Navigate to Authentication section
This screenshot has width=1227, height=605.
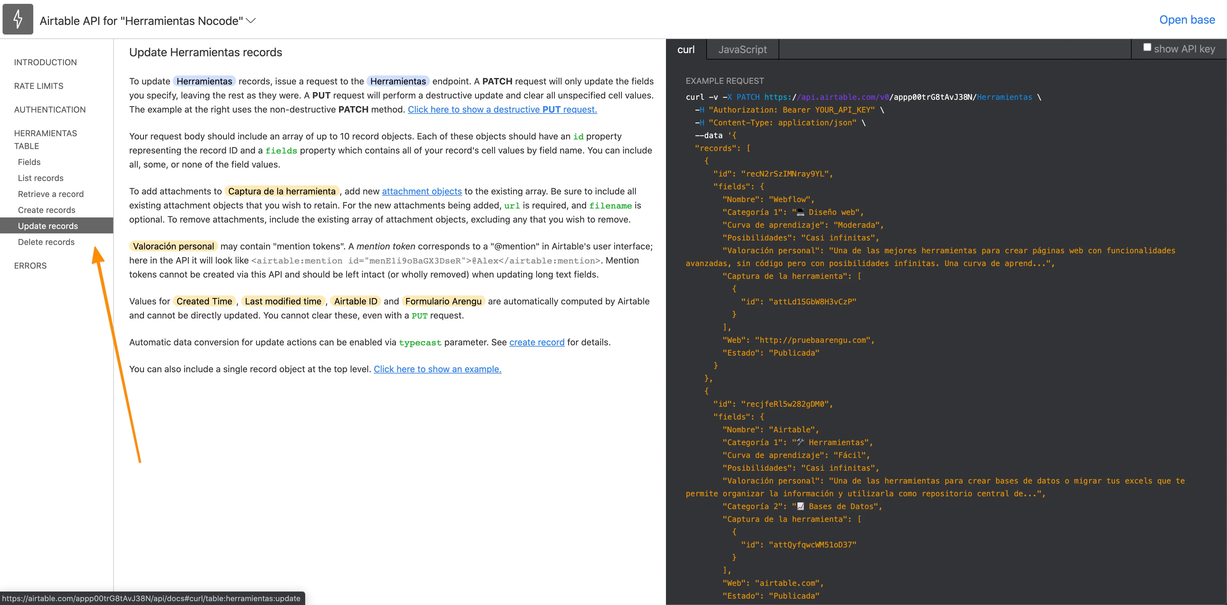point(50,109)
